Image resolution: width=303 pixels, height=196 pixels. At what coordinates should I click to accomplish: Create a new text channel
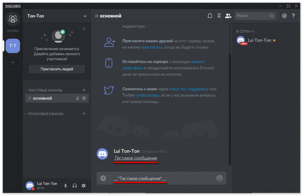click(x=84, y=90)
